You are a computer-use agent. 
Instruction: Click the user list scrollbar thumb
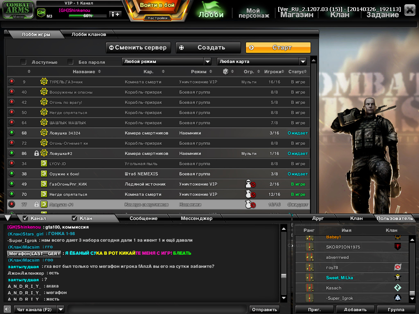pos(412,293)
